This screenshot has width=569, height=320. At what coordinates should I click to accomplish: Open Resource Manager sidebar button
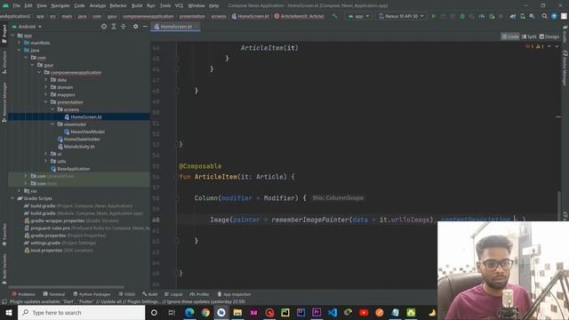click(4, 102)
